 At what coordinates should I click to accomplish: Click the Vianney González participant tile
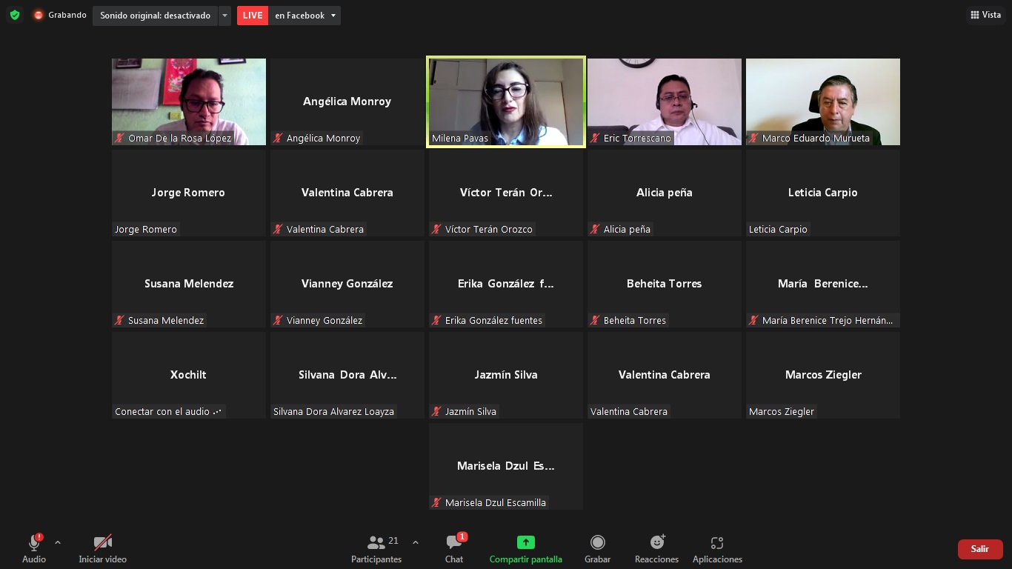(x=347, y=284)
